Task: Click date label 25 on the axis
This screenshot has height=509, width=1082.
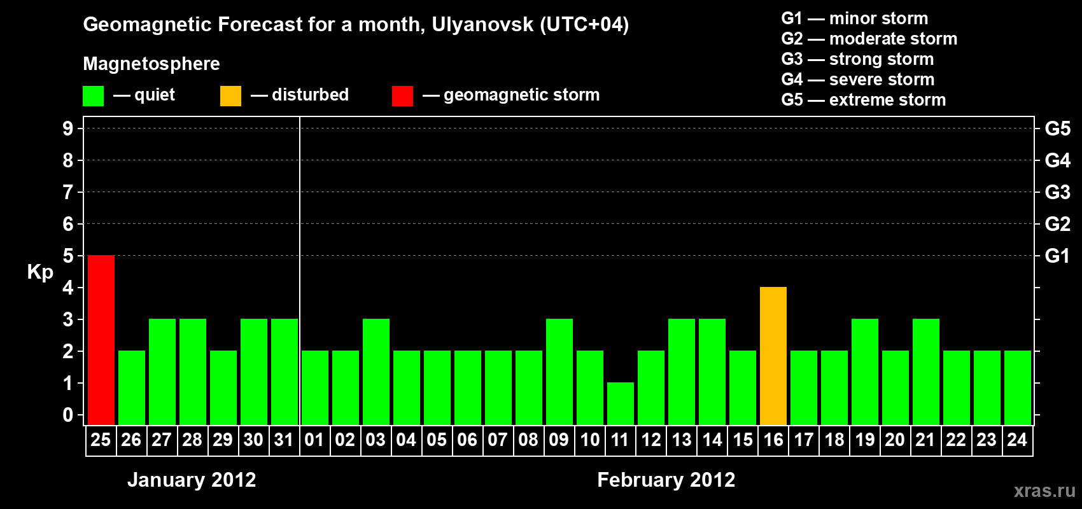Action: 101,440
